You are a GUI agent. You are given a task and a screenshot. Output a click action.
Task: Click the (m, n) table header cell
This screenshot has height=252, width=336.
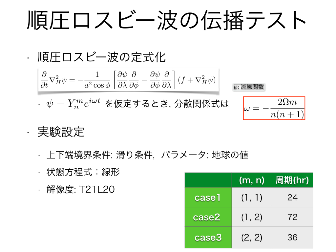pyautogui.click(x=252, y=180)
